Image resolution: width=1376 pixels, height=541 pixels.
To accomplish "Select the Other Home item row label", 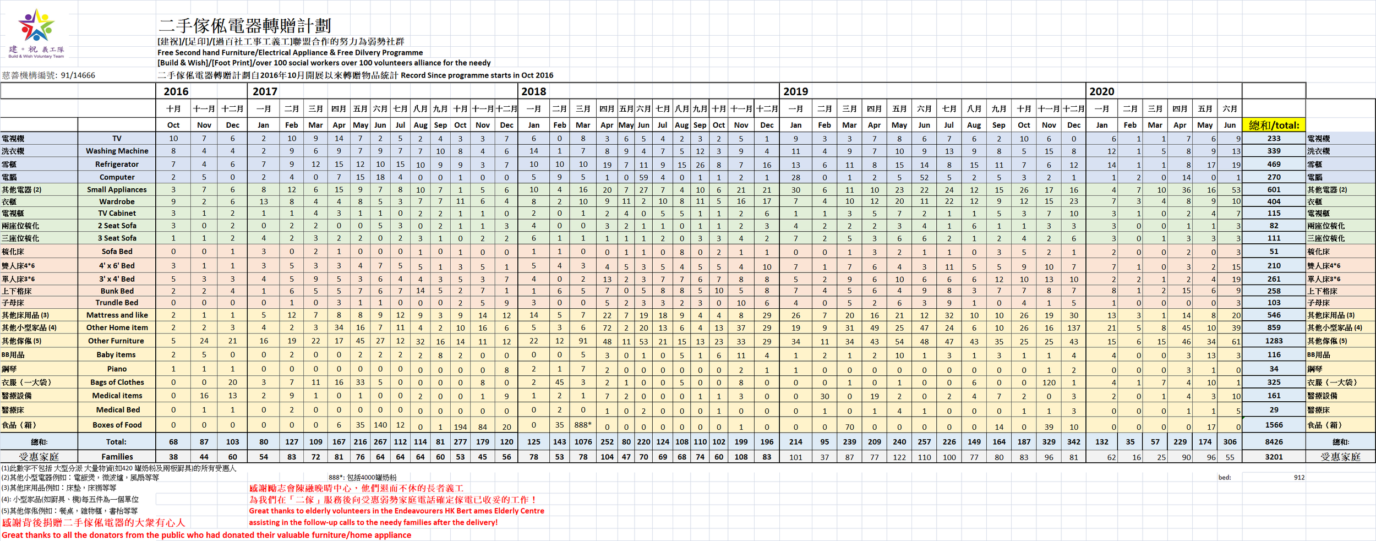I will [117, 327].
